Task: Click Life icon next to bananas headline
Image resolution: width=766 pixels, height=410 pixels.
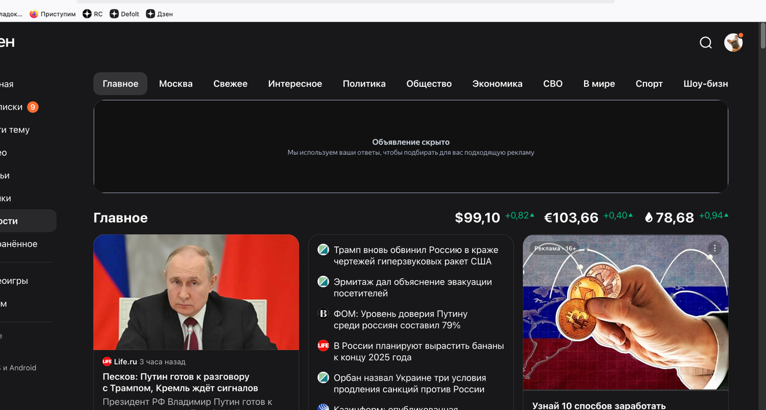Action: coord(322,345)
